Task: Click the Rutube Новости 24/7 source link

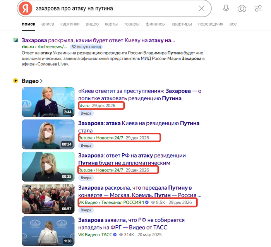Action: point(101,137)
